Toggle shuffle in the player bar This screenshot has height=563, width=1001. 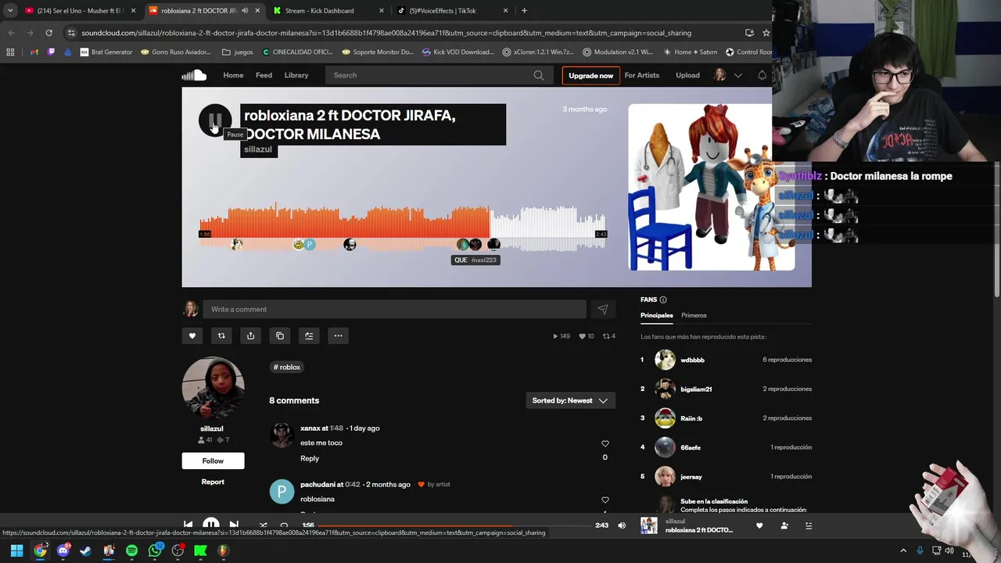click(263, 525)
